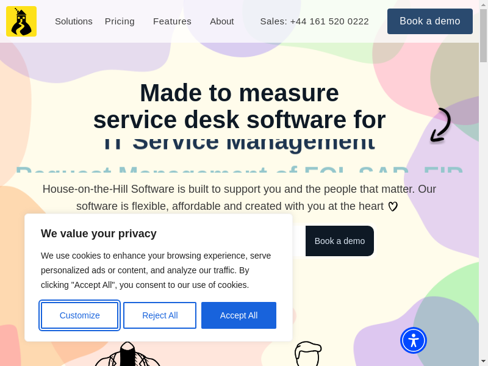Screen dimensions: 488x366
Task: Open the Pricing page
Action: (x=120, y=21)
